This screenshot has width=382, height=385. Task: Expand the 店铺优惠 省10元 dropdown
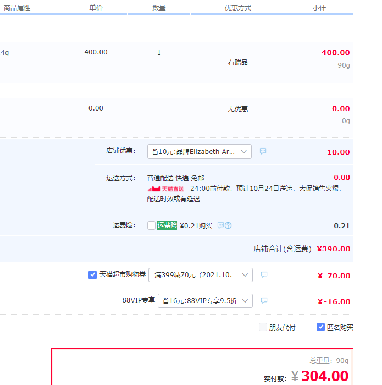(x=199, y=151)
